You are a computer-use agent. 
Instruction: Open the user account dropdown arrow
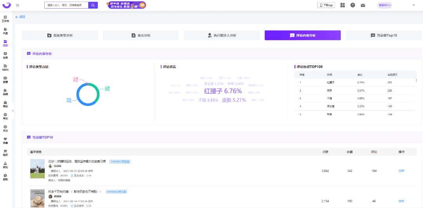414,5
